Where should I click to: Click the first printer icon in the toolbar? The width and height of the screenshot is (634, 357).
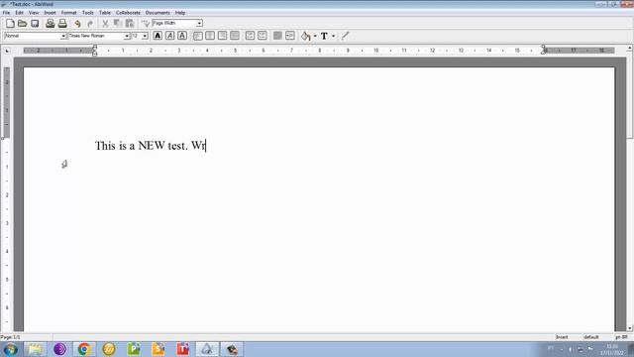tap(50, 24)
